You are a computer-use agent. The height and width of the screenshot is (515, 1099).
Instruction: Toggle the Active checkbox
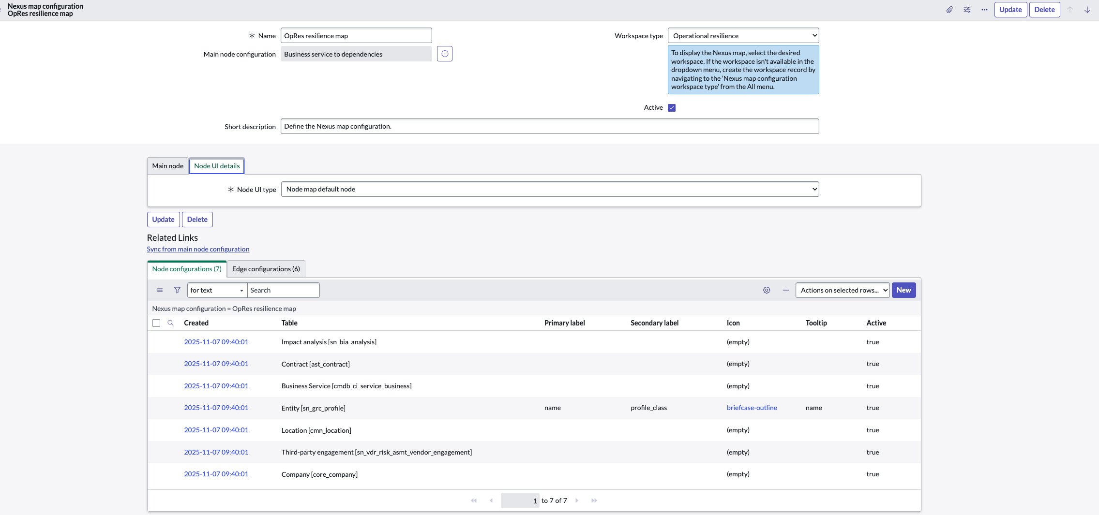pos(672,107)
